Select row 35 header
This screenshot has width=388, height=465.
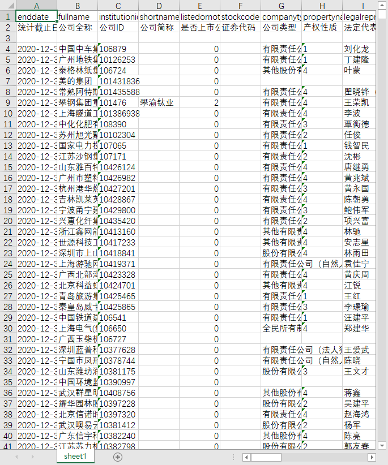[x=8, y=382]
